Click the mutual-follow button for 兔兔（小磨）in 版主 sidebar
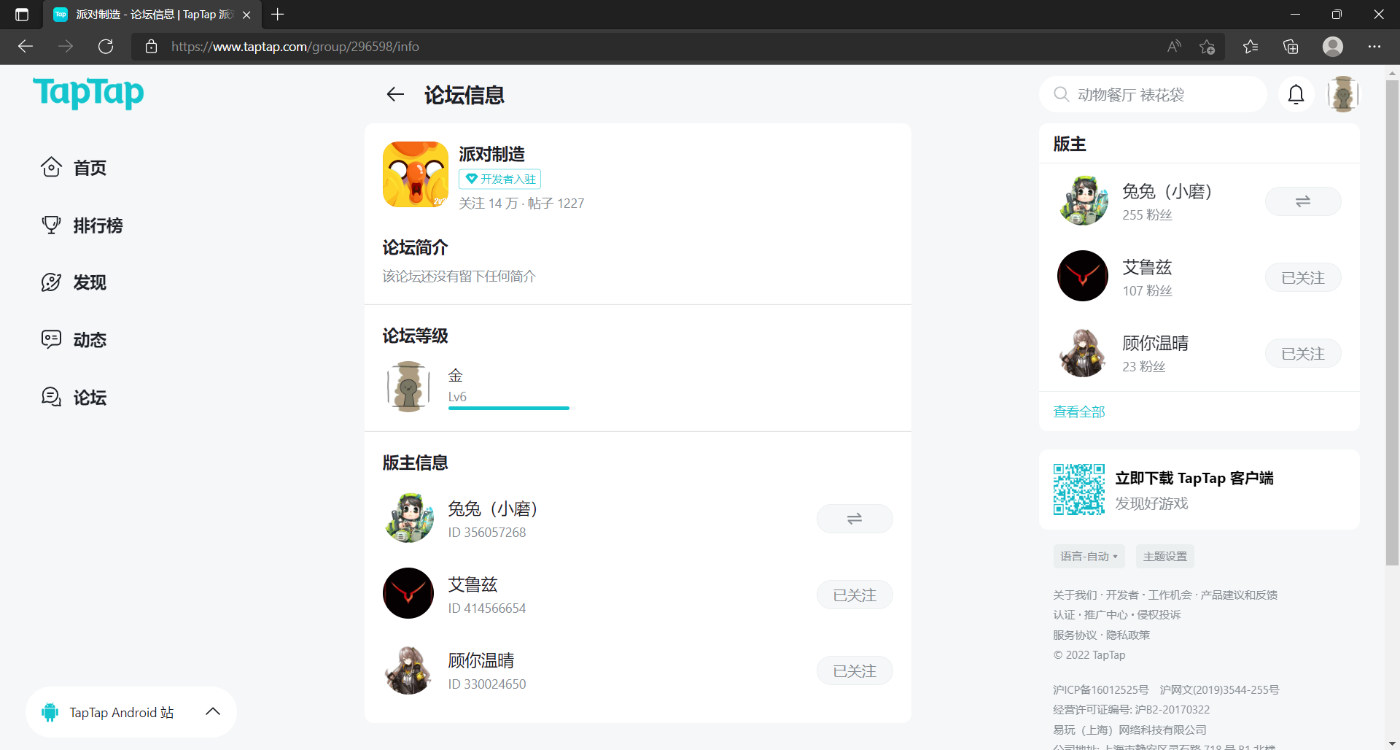 [x=1303, y=201]
